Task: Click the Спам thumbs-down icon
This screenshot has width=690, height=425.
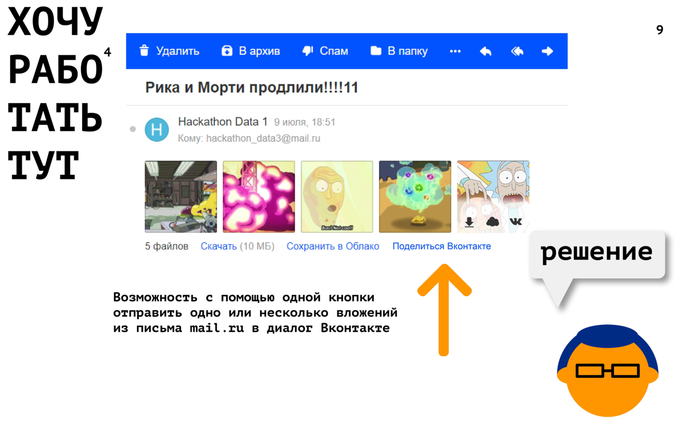Action: 308,51
